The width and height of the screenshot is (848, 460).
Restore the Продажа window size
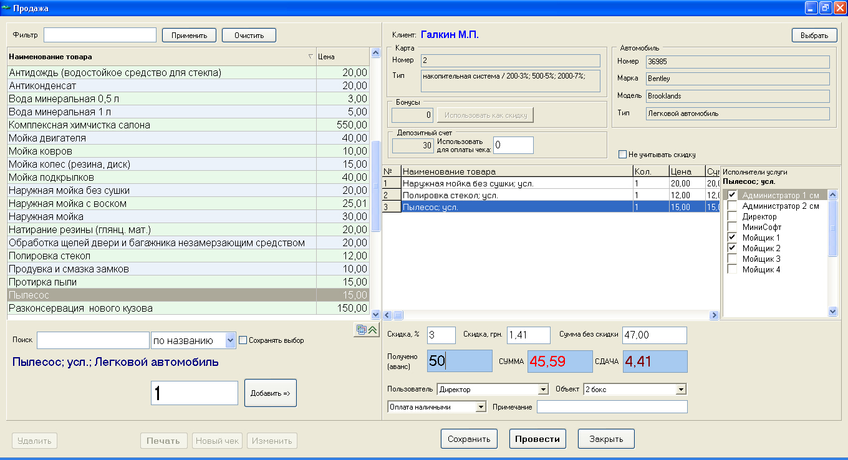pos(825,8)
